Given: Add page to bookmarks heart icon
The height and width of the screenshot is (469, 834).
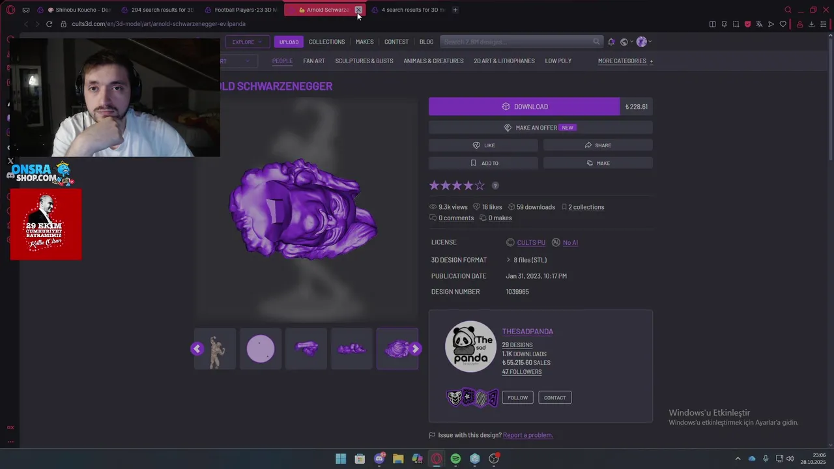Looking at the screenshot, I should point(783,24).
